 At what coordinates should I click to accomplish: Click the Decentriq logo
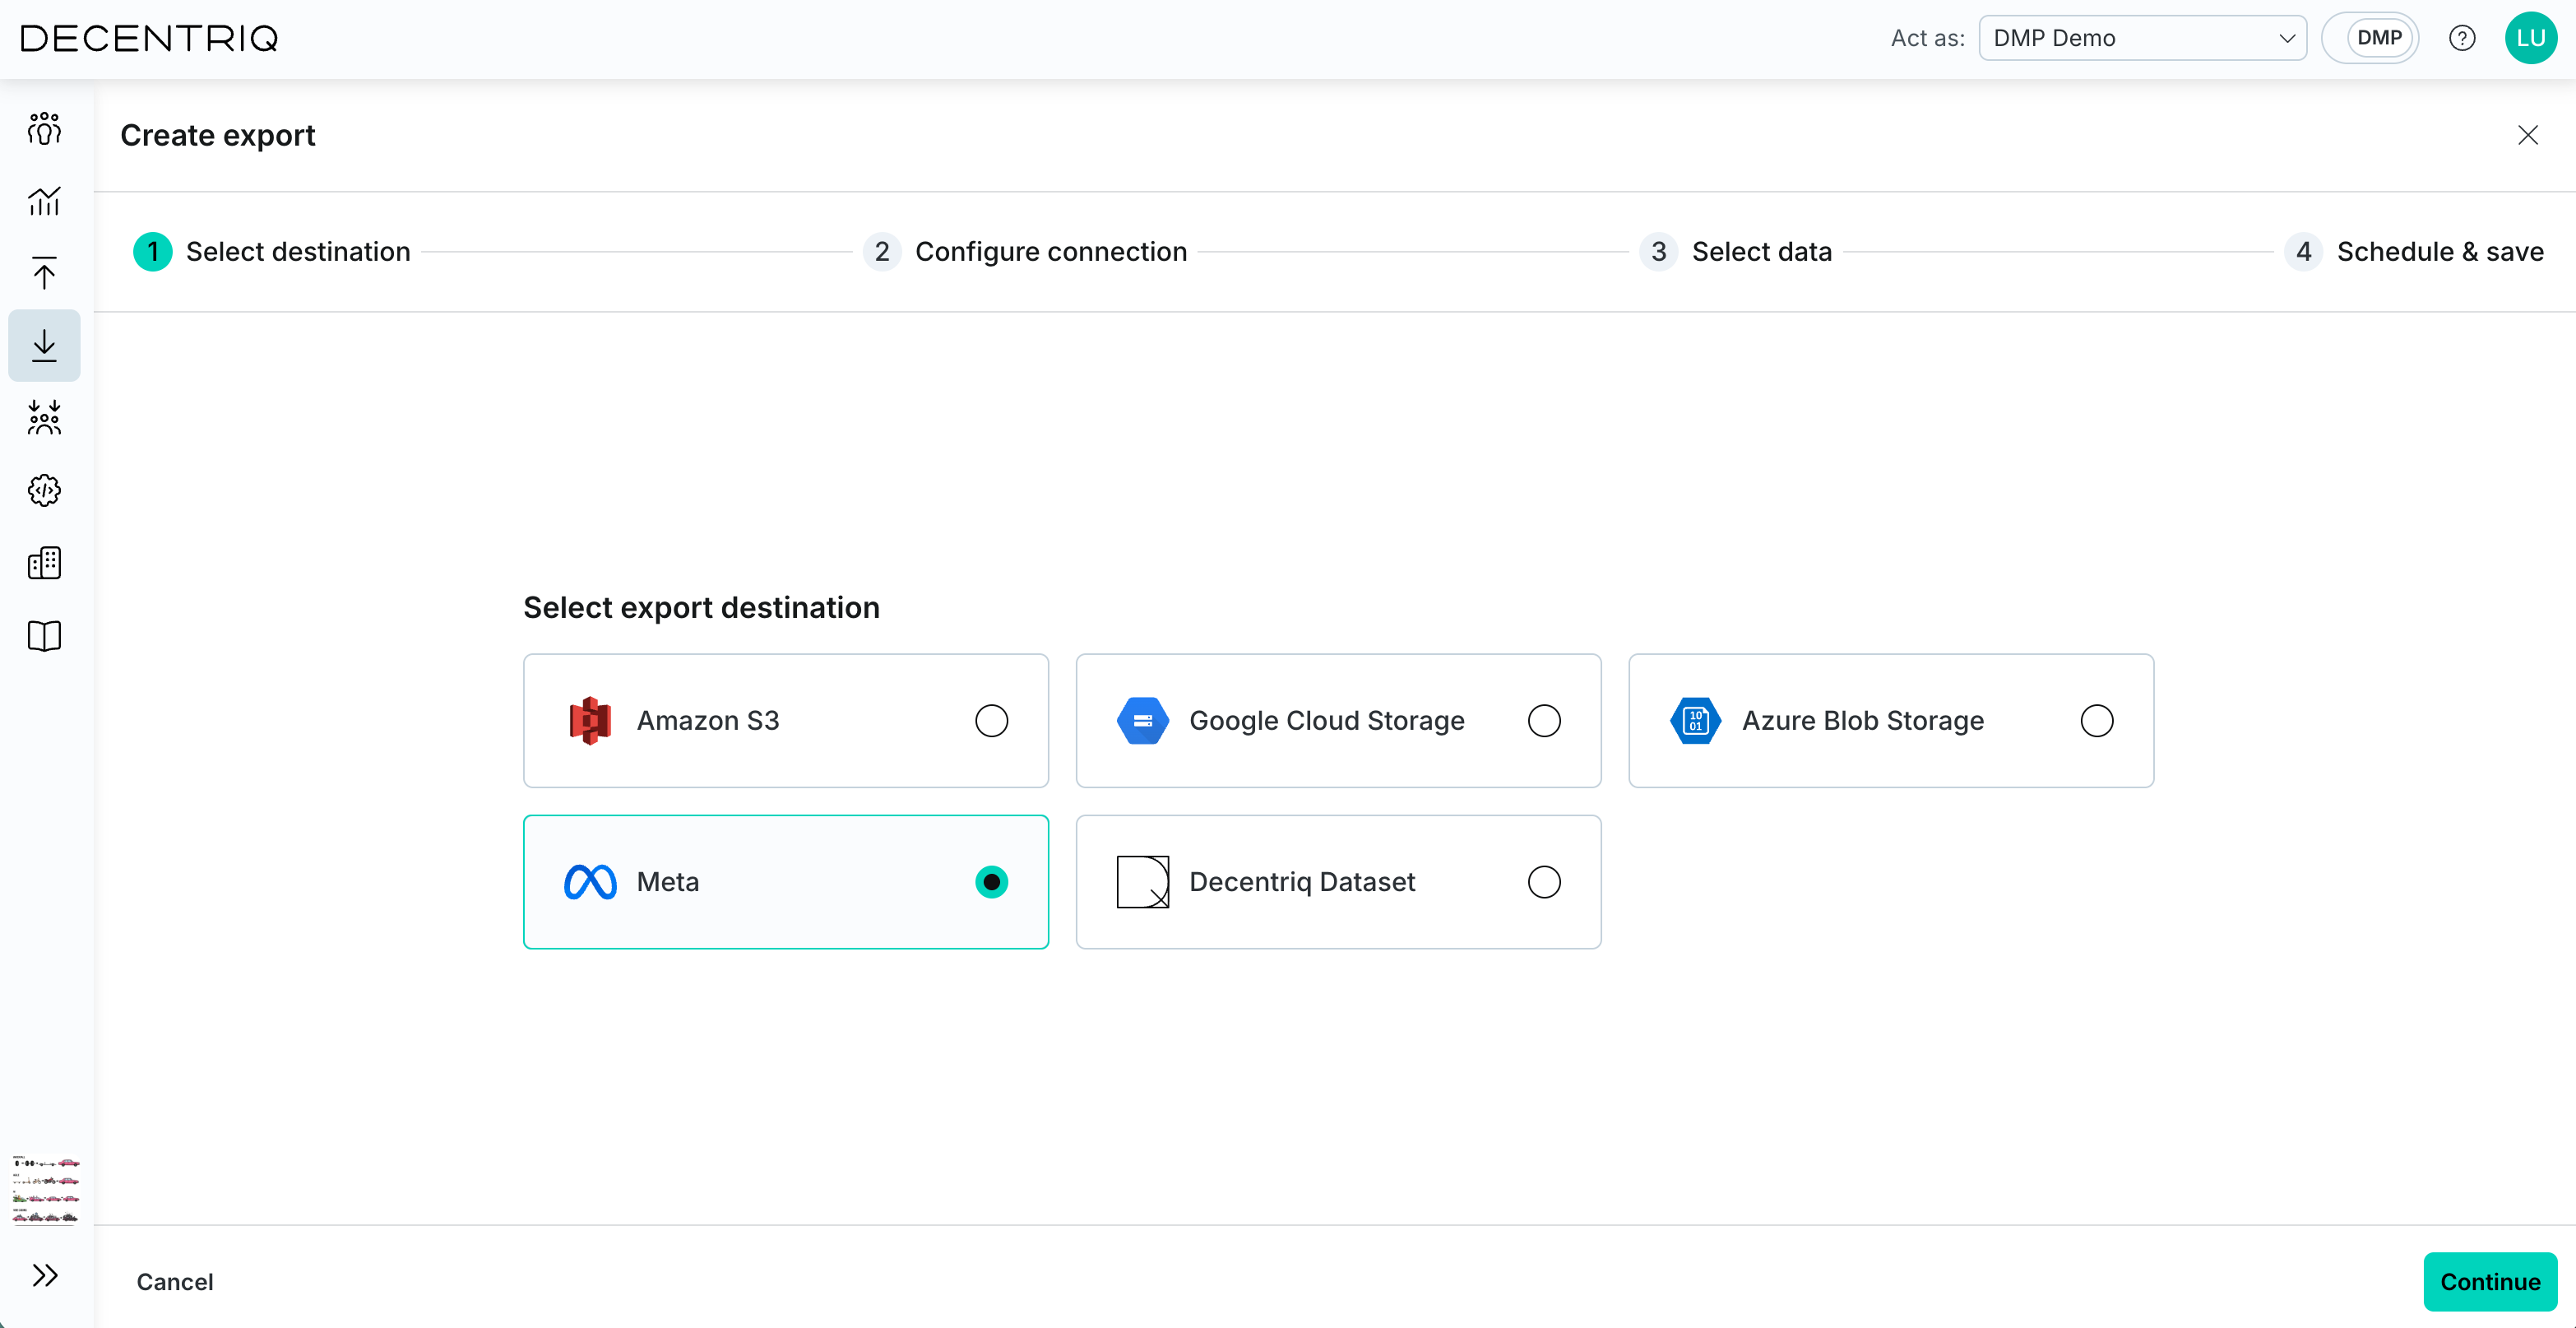(x=150, y=38)
